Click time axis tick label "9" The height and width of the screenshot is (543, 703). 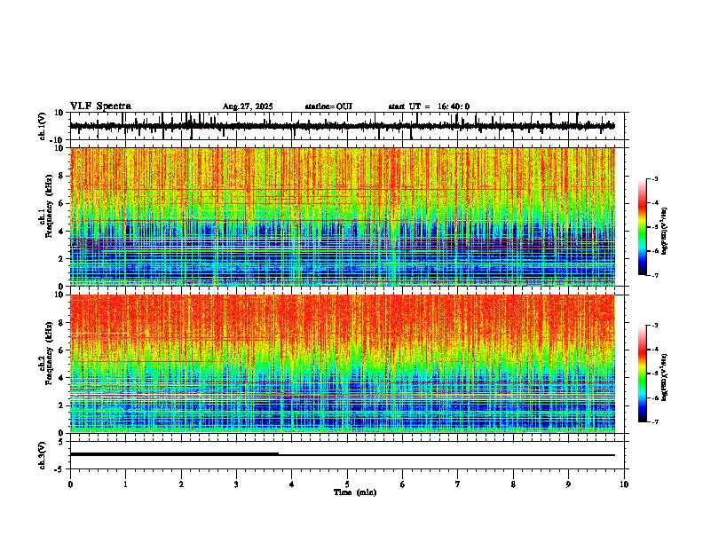(x=568, y=484)
